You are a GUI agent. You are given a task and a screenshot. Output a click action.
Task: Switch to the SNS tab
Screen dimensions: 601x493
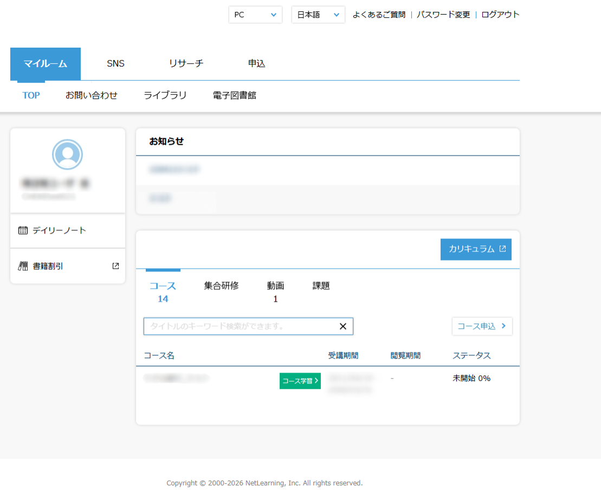pos(115,63)
